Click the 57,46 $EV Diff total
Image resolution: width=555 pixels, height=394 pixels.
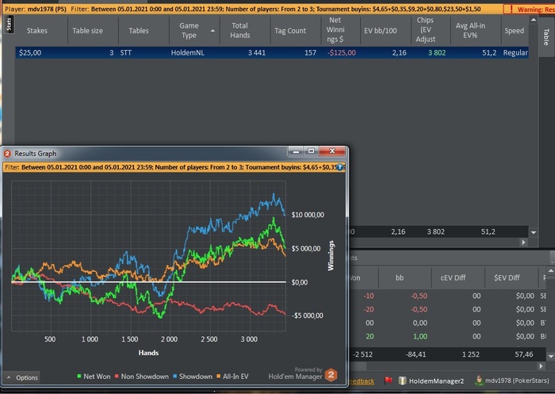click(524, 354)
